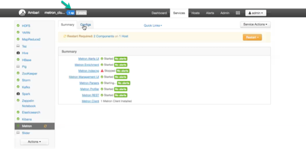This screenshot has height=165, width=306.
Task: Select the Kibana service
Action: [x=27, y=119]
